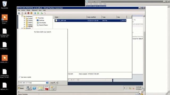Collapse the Databases tree node
Viewport: 170px width, 95px height.
pyautogui.click(x=22, y=16)
